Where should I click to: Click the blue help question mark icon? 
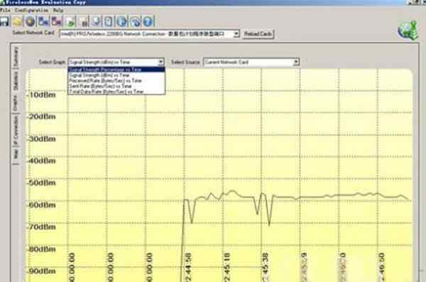pos(148,21)
